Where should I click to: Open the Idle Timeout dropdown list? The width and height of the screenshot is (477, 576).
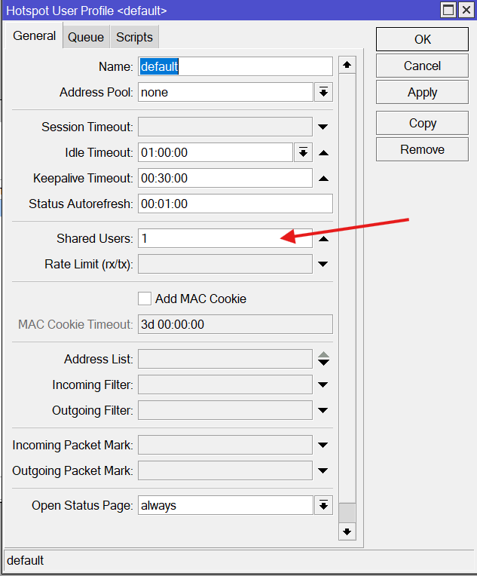coord(303,152)
